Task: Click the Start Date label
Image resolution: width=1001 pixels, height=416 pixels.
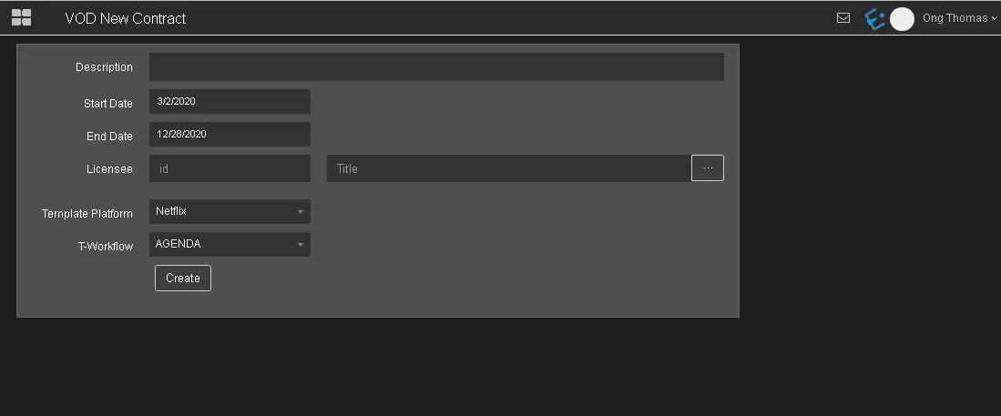Action: click(x=108, y=104)
